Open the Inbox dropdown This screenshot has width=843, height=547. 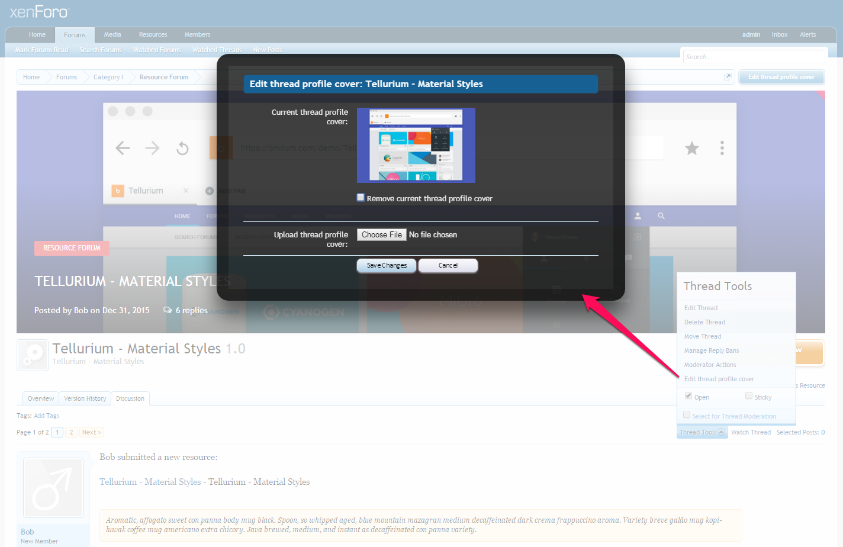pos(780,34)
